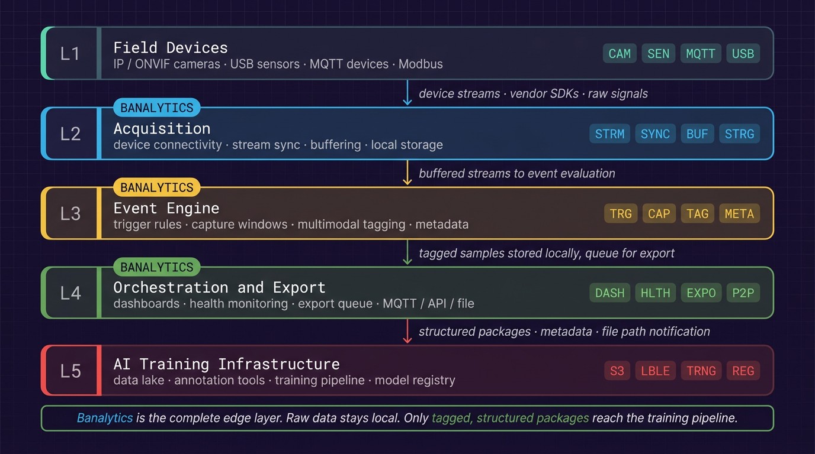Select the HLTH tag chip
Screen dimensions: 815x454
(x=655, y=293)
